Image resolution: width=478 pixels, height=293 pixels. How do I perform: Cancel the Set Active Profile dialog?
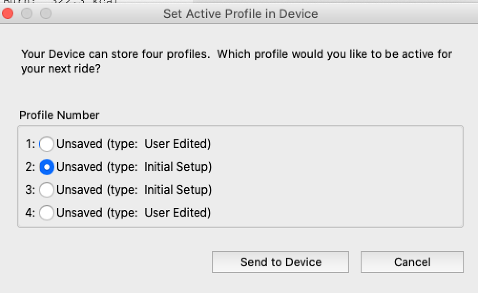point(412,262)
